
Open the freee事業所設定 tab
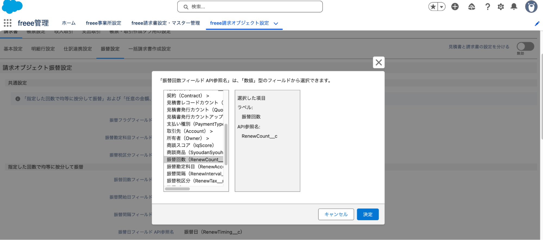tap(103, 23)
